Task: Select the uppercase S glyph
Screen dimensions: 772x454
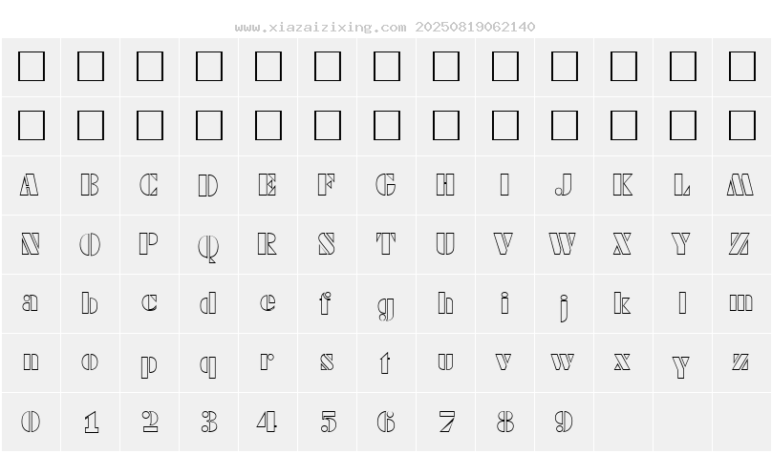Action: coord(327,244)
